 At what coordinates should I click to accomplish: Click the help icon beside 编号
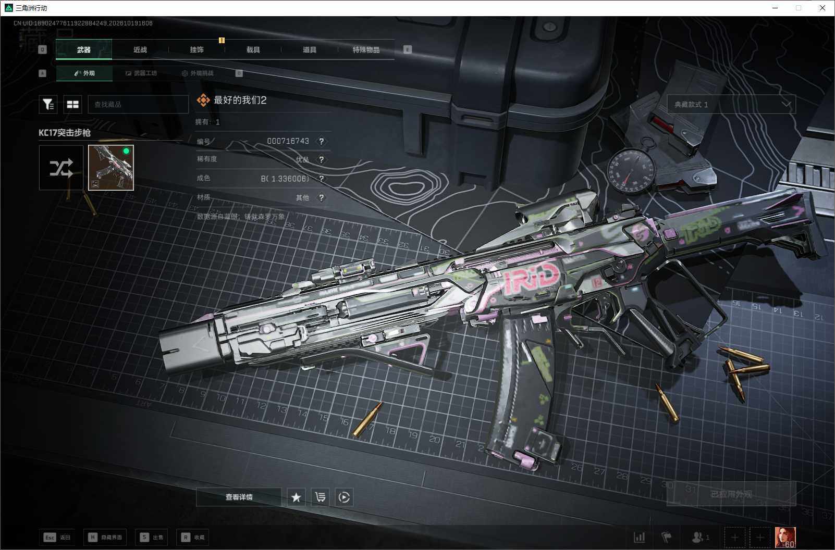322,141
